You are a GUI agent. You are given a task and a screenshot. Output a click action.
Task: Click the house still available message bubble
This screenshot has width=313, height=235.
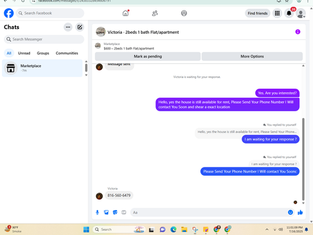pos(227,104)
